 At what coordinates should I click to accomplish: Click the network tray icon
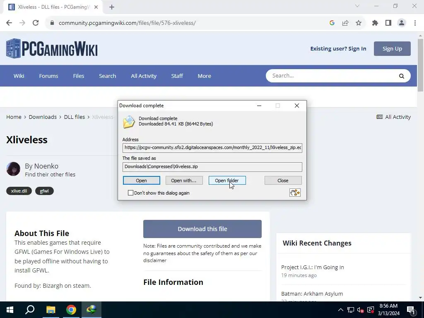351,310
